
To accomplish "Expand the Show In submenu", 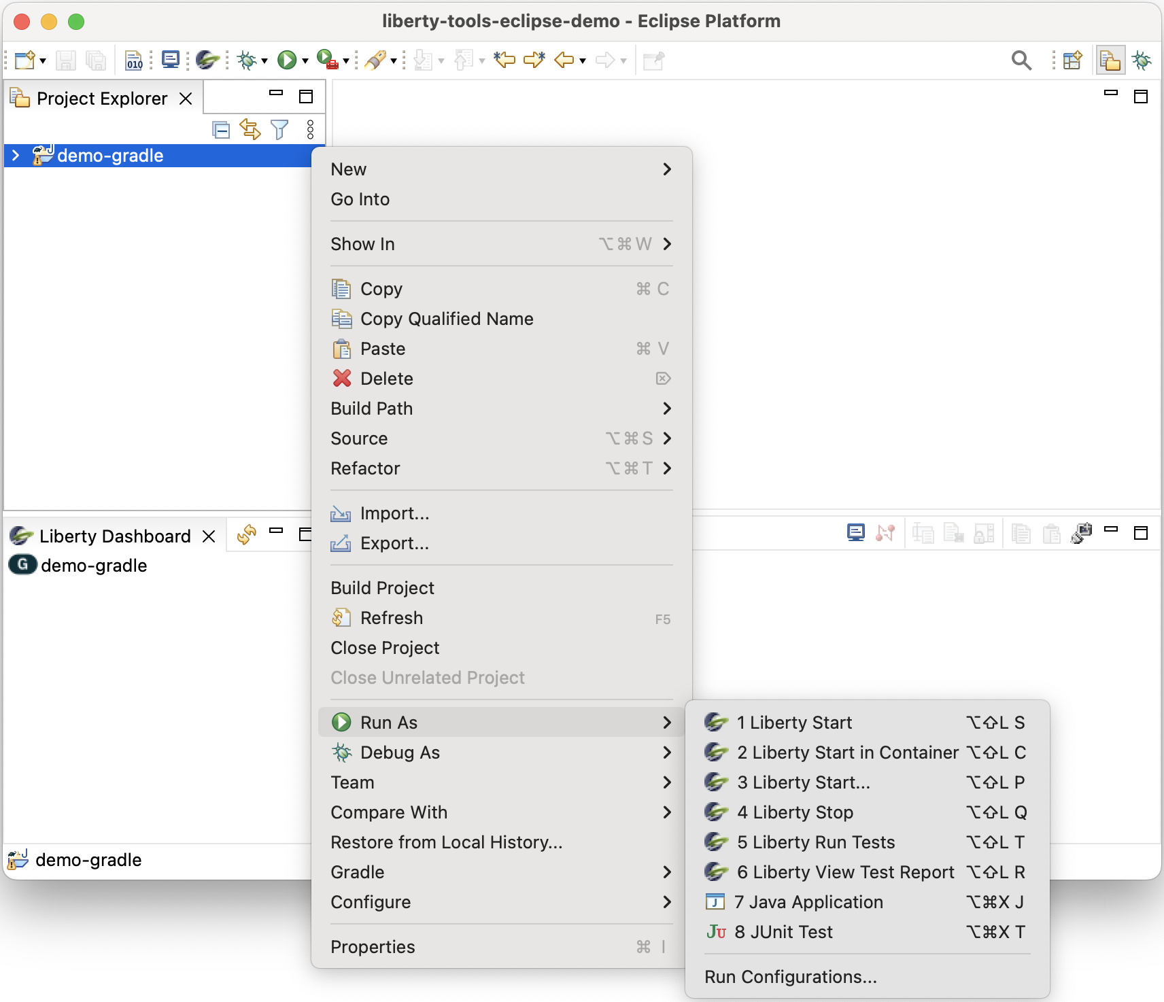I will (501, 244).
